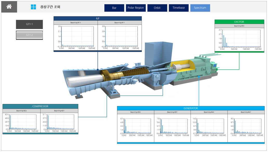The width and height of the screenshot is (268, 152).
Task: Open the Bearing #4X spectrum chart
Action: (x=209, y=128)
